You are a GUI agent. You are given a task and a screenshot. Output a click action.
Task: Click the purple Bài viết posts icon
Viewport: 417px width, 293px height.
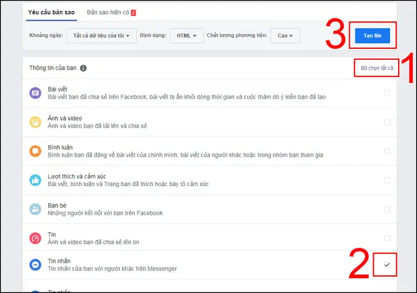tap(35, 93)
